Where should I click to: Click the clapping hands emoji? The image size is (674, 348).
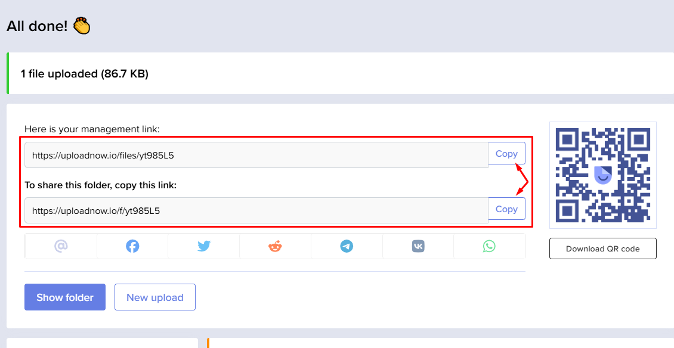point(81,25)
